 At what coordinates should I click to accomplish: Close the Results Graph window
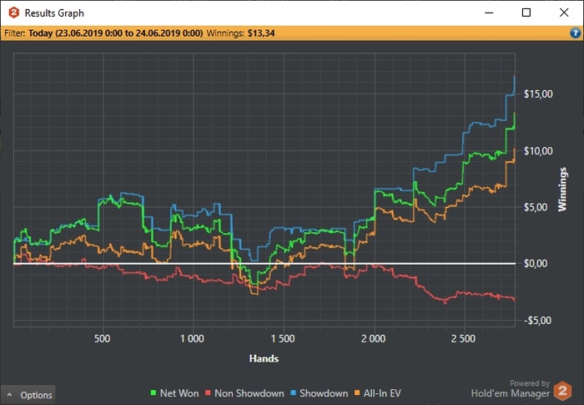click(x=564, y=13)
